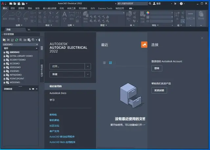Screen dimensions: 210x150
Task: Switch recent documents to grid view
Action: click(110, 63)
